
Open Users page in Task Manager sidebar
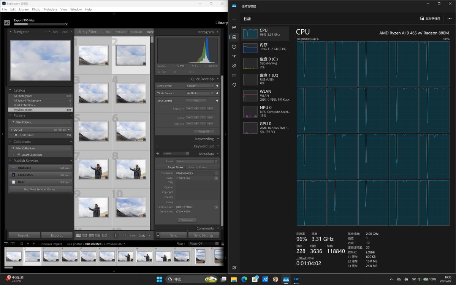[234, 66]
